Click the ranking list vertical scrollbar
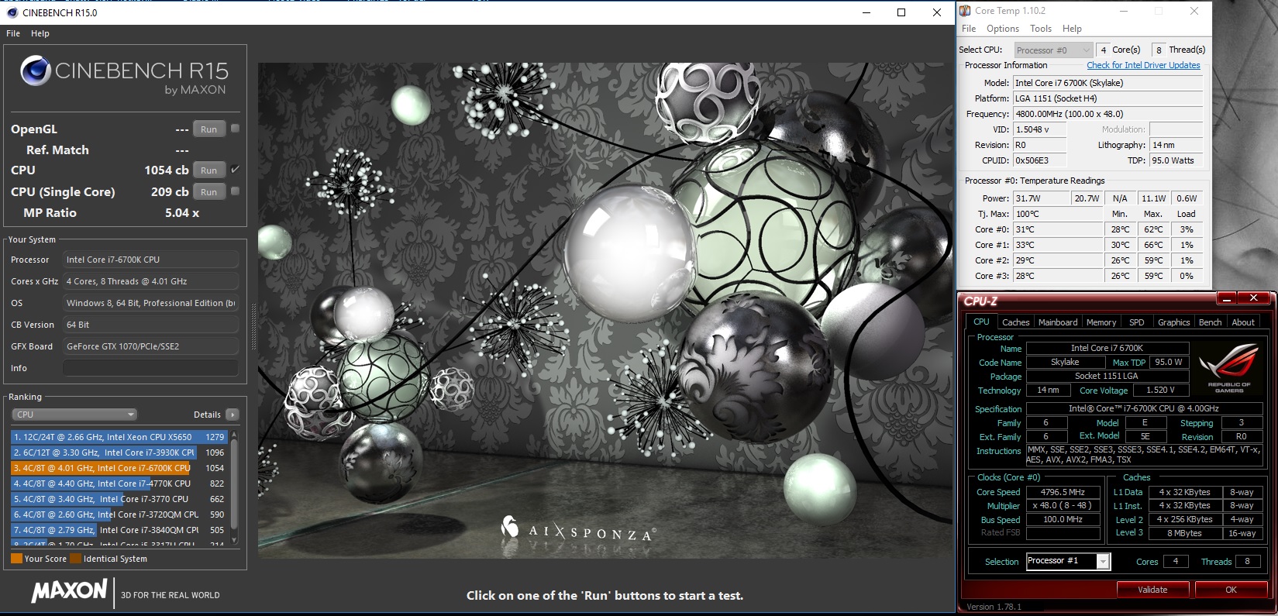The height and width of the screenshot is (616, 1278). pos(234,488)
